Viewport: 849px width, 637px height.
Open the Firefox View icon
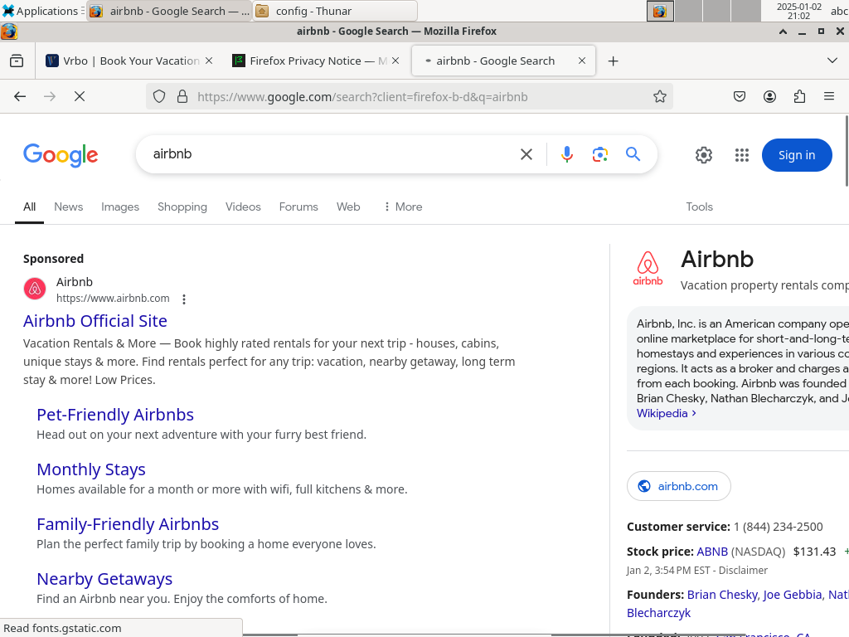coord(17,61)
